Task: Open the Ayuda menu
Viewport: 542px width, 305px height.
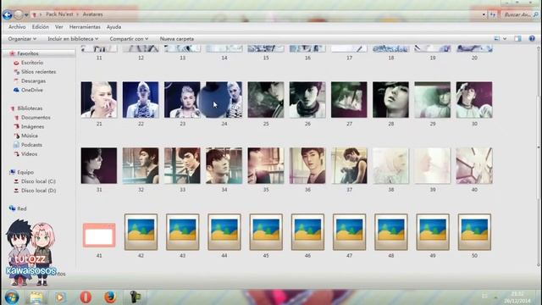Action: (x=113, y=26)
